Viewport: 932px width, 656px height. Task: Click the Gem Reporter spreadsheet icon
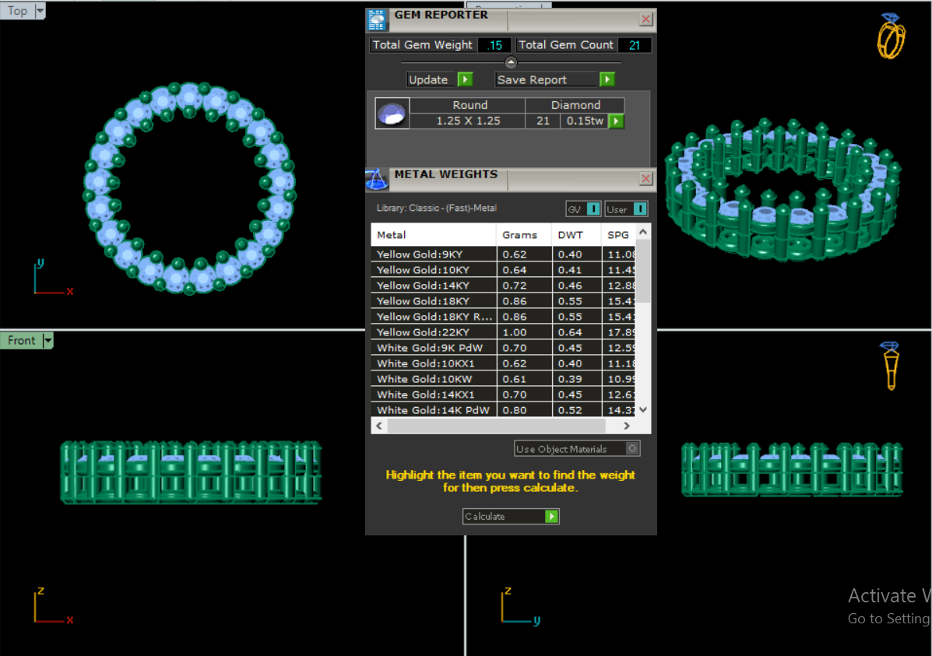377,19
